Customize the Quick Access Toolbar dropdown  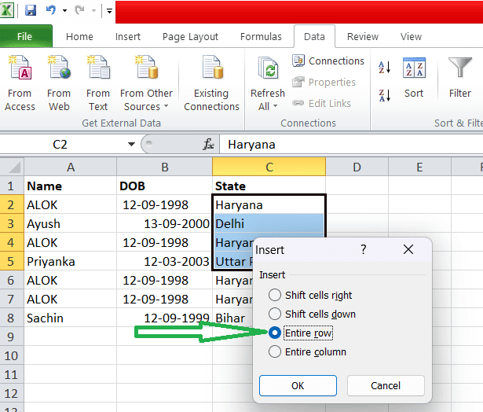click(109, 11)
